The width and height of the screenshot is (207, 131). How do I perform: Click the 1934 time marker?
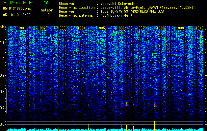click(82, 28)
